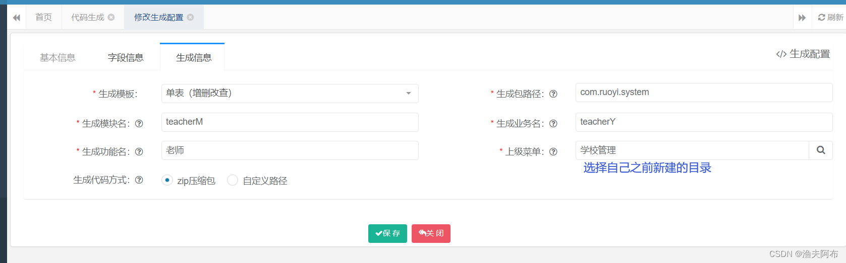Click the search icon for 上级菜单
The height and width of the screenshot is (263, 846).
click(x=821, y=150)
